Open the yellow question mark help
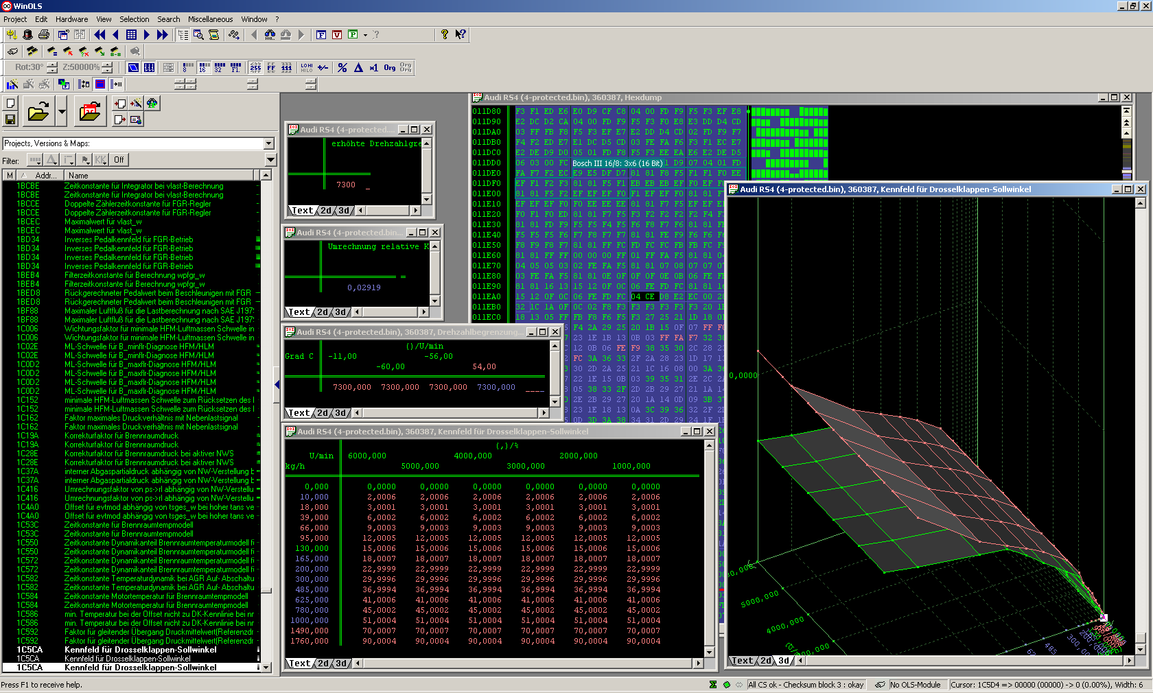 (445, 34)
